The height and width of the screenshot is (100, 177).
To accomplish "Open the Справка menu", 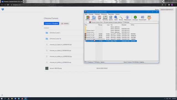I will (117, 14).
